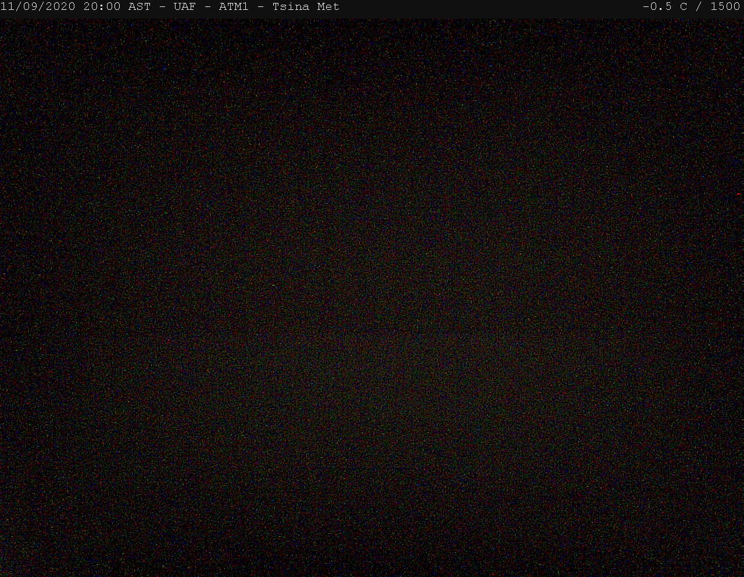Click the "UAF" label in the header
Screen dimensions: 744x577
tap(185, 7)
